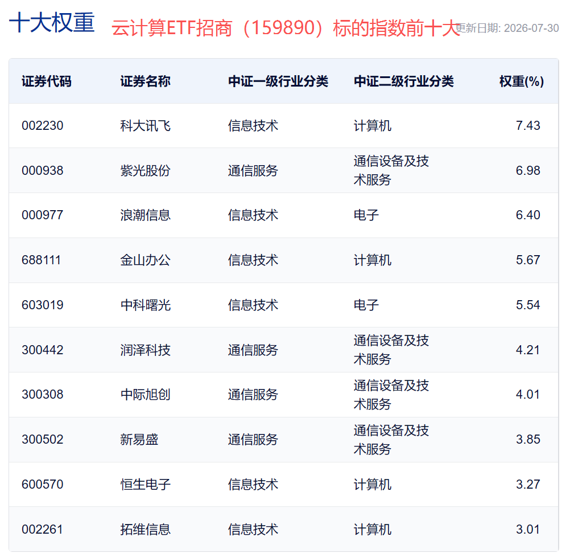The image size is (570, 557).
Task: Click weight value 5.67
Action: [528, 260]
